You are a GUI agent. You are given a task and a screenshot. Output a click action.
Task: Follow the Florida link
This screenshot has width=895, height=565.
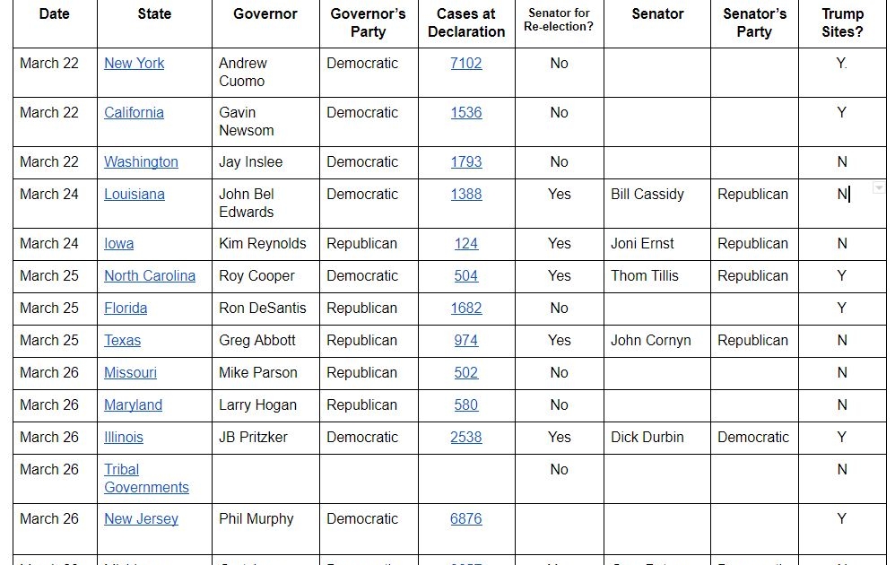[126, 309]
